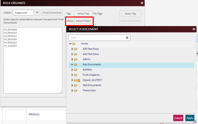Viewport: 198px width, 124px height.
Task: Open the PR00012 link in background table
Action: (34, 114)
